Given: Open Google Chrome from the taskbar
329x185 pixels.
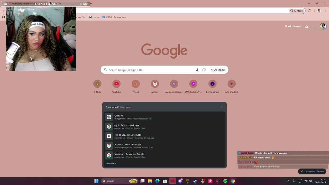Looking at the screenshot, I should click(x=233, y=181).
